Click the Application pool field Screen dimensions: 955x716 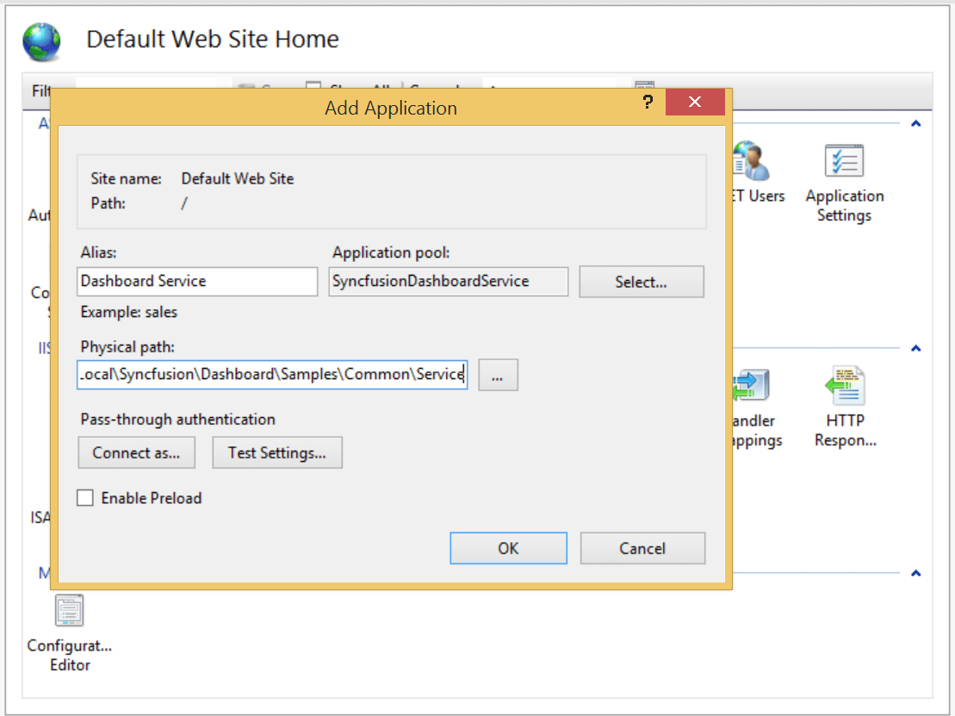click(x=449, y=282)
